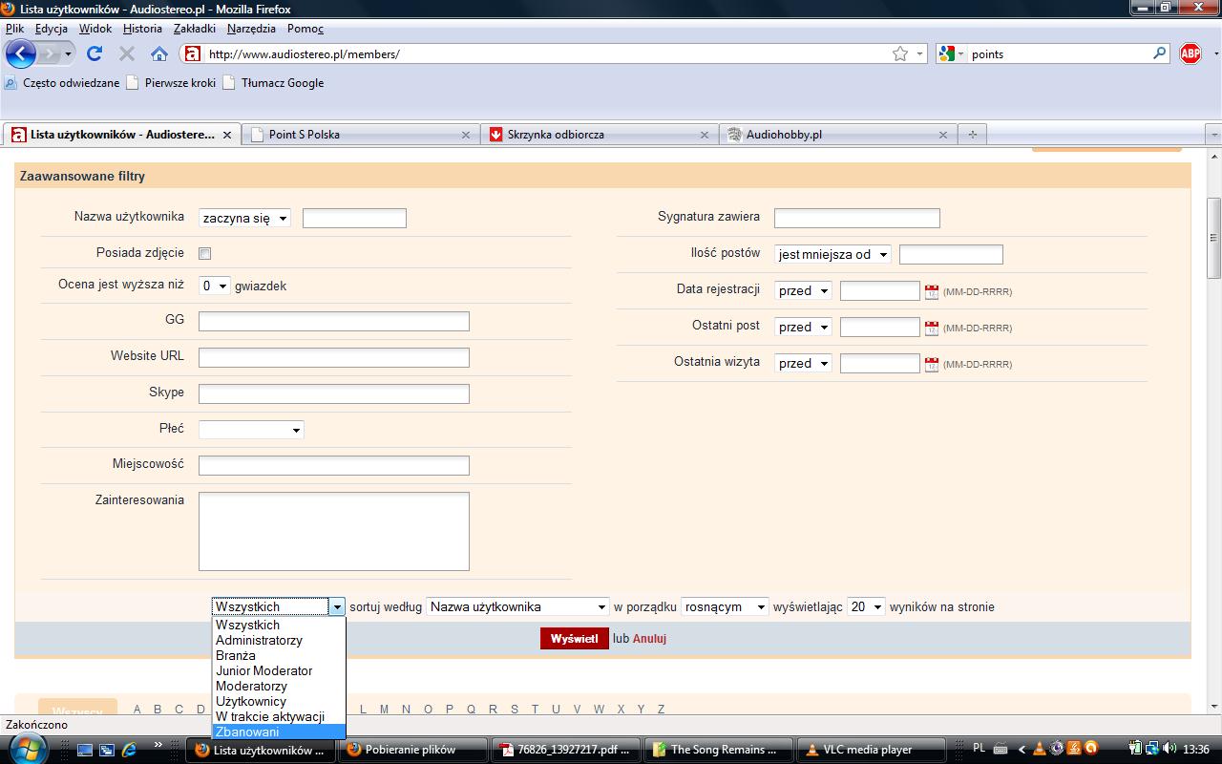Image resolution: width=1222 pixels, height=764 pixels.
Task: Click the page vertical scrollbar thumb
Action: pyautogui.click(x=1213, y=237)
